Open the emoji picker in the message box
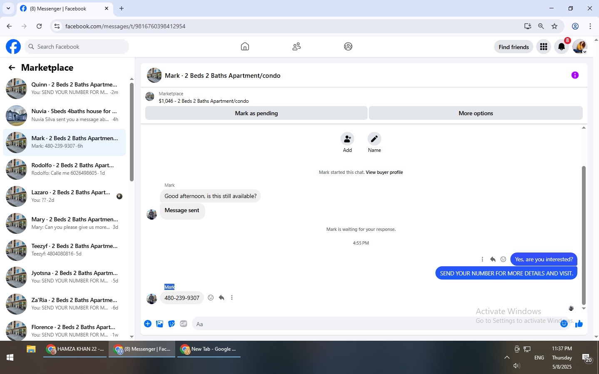The image size is (599, 374). click(564, 324)
